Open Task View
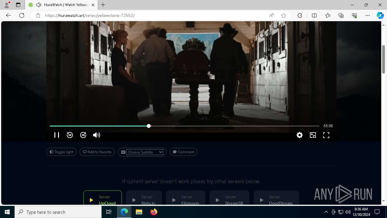 109,212
